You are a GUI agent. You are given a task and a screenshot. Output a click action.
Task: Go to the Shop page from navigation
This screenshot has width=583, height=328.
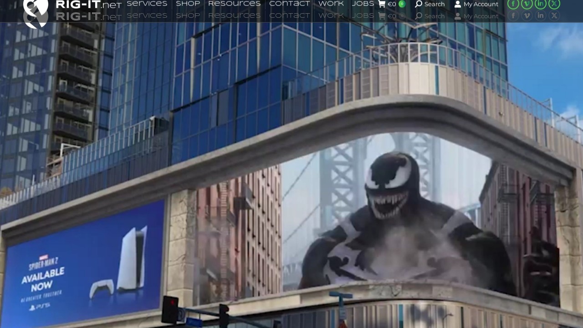(x=188, y=4)
